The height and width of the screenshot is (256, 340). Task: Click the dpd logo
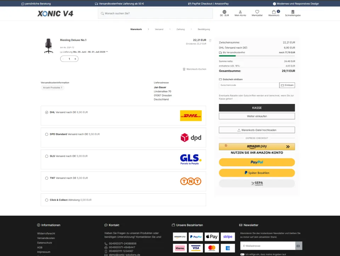point(191,138)
